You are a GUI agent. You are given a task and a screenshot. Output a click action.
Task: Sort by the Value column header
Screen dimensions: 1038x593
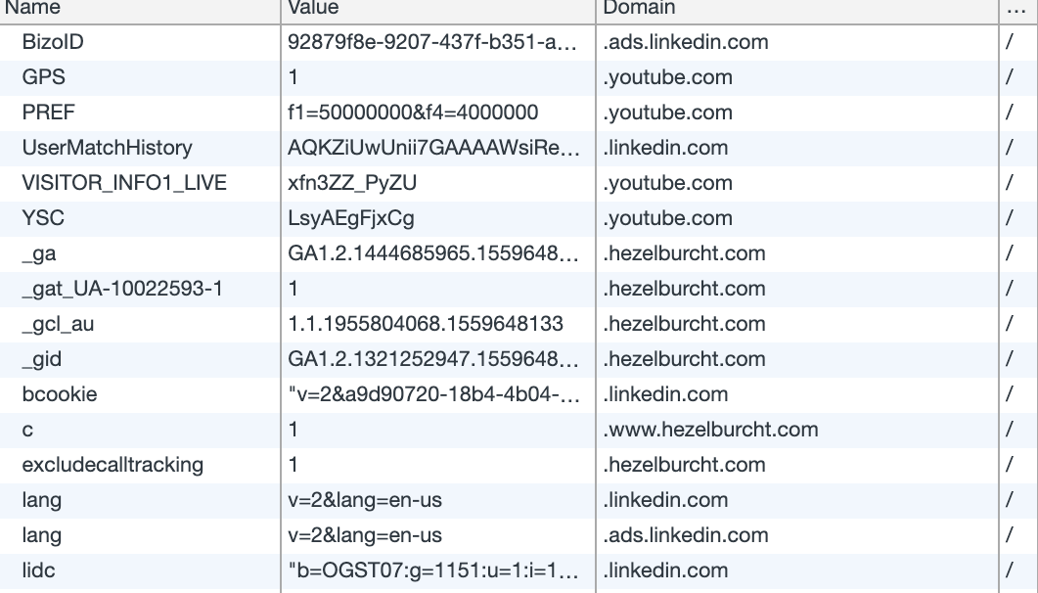click(438, 9)
